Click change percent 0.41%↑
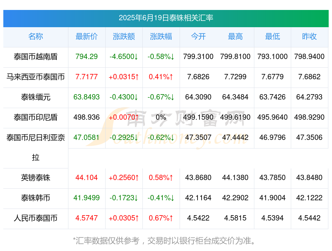This screenshot has height=251, width=332. 161,77
